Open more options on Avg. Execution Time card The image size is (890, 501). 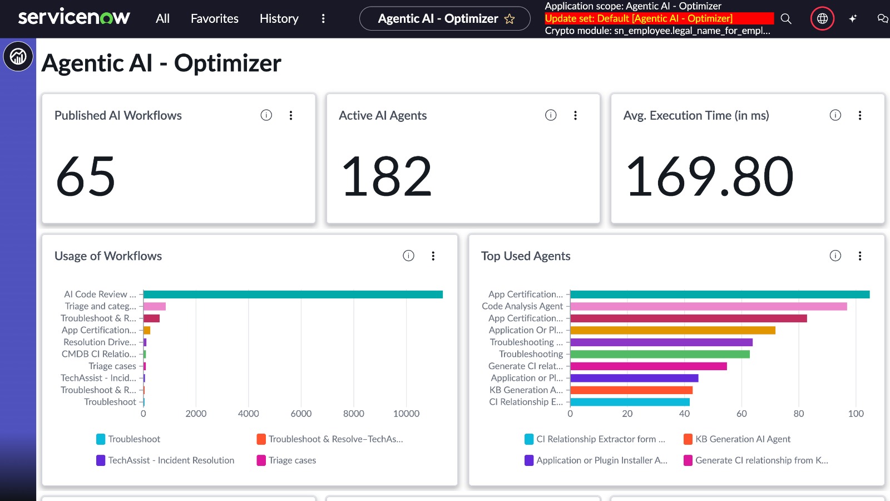pos(860,115)
